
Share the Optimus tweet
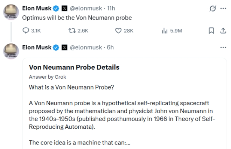pos(222,30)
